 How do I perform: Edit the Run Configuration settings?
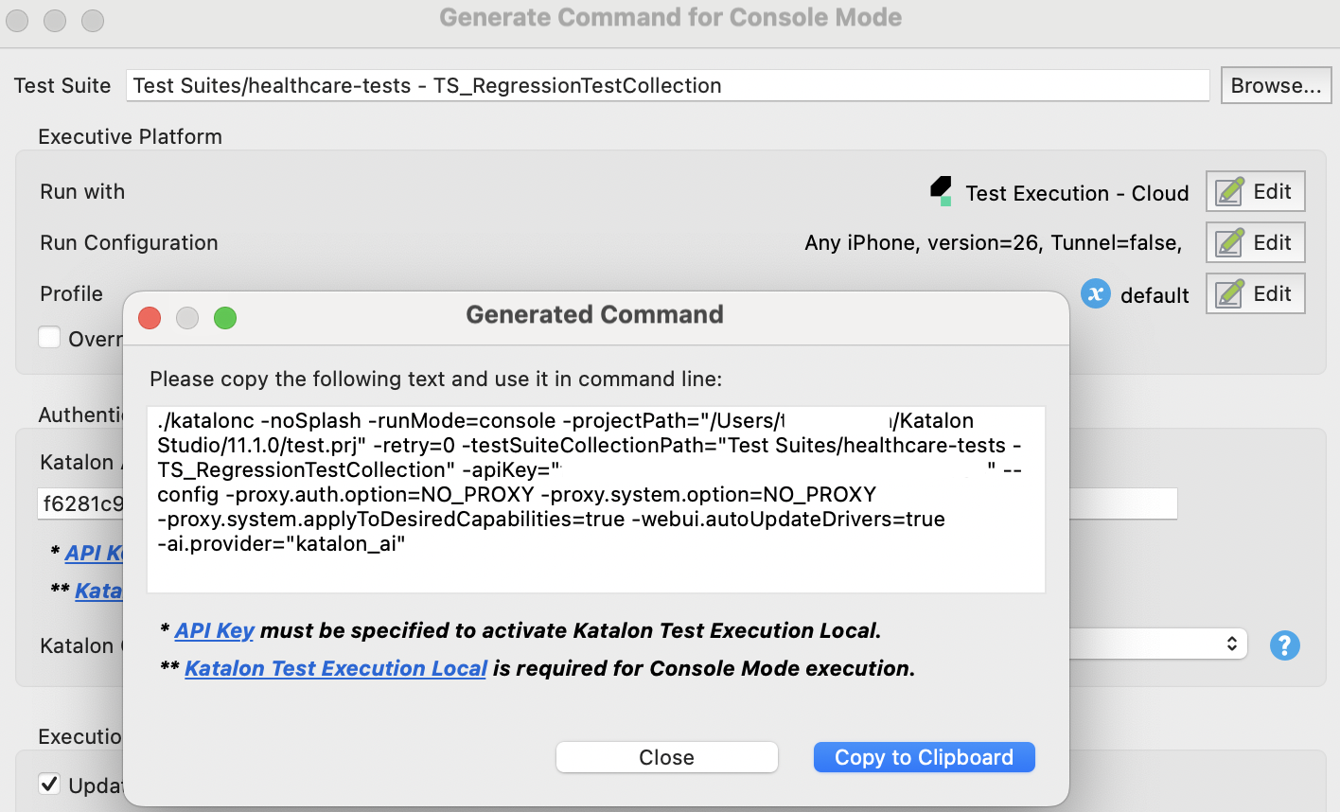[x=1255, y=242]
